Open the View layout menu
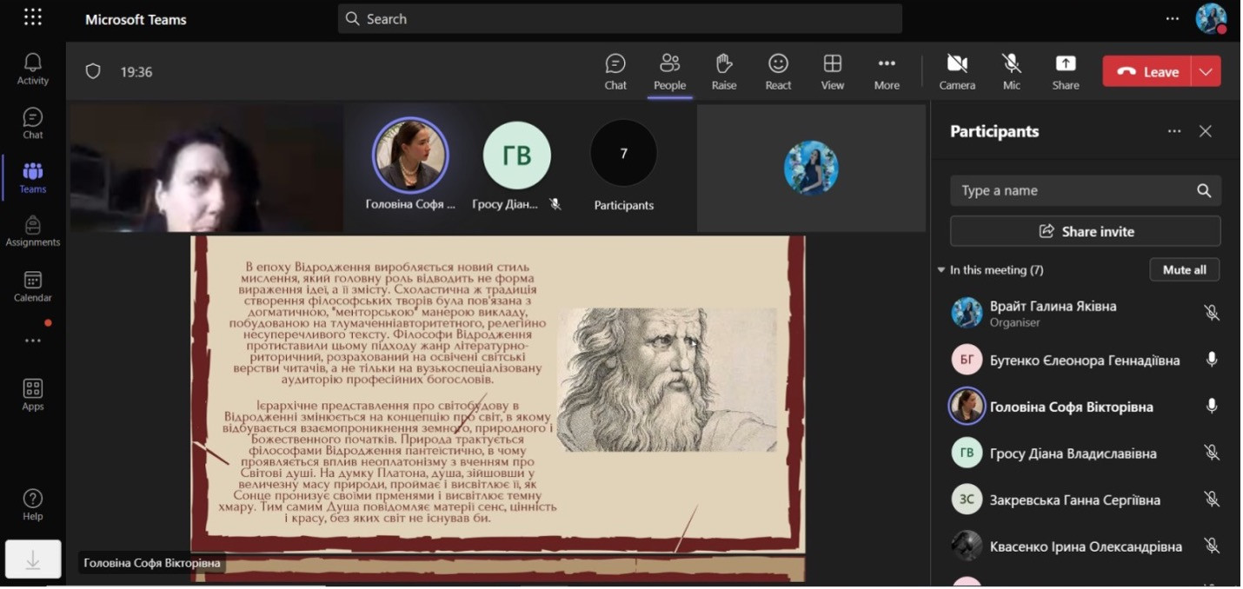The width and height of the screenshot is (1243, 589). (832, 71)
